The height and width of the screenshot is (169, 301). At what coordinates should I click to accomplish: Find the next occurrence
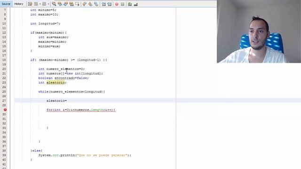66,4
